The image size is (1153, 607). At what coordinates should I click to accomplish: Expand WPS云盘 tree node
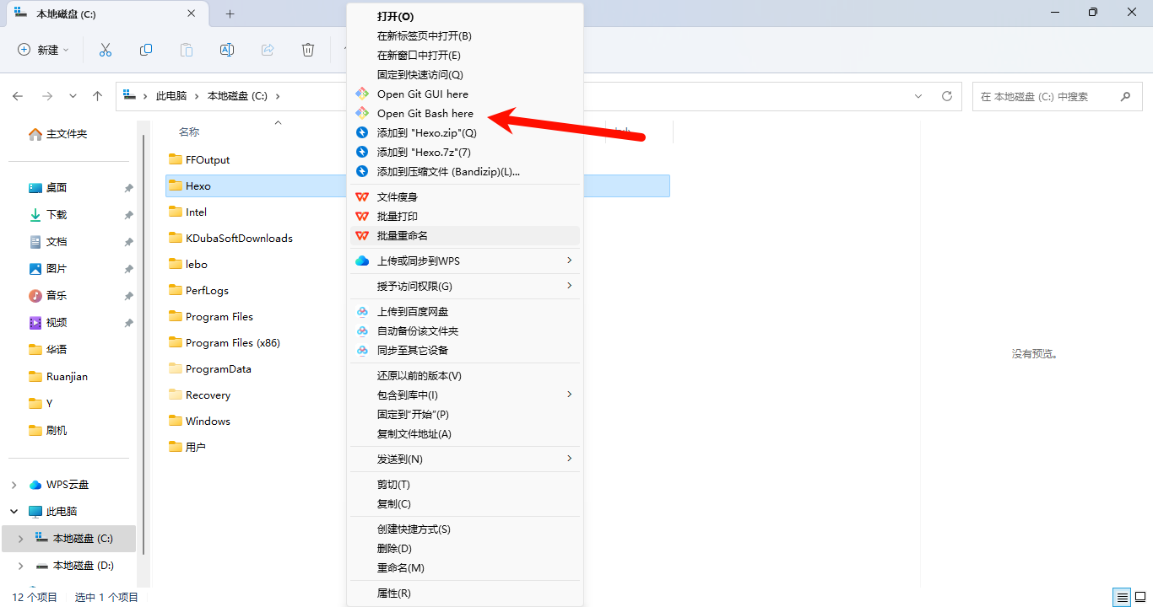click(x=14, y=485)
